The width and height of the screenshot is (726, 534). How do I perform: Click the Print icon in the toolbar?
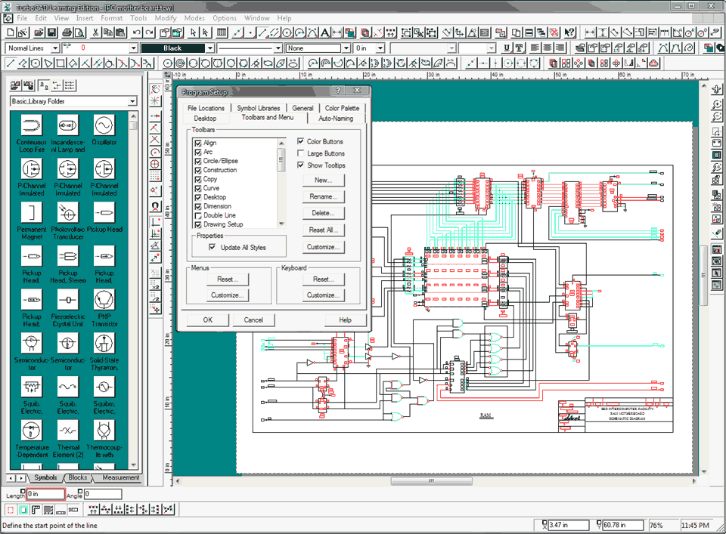coord(67,33)
